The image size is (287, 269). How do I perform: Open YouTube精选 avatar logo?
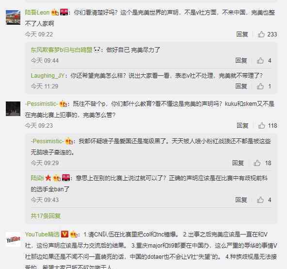tap(13, 239)
